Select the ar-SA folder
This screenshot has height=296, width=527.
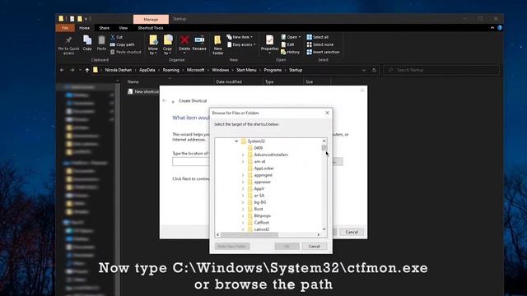(259, 196)
